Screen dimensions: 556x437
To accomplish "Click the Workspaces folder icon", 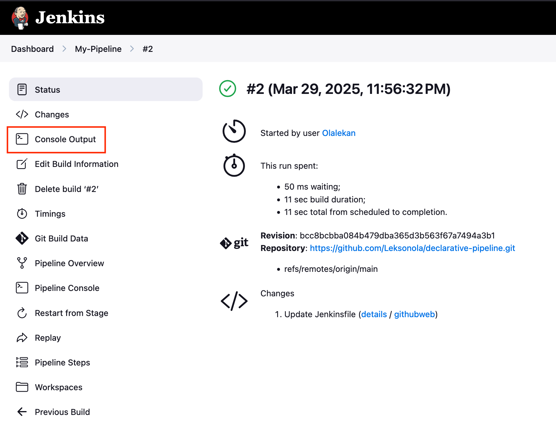I will pyautogui.click(x=22, y=387).
